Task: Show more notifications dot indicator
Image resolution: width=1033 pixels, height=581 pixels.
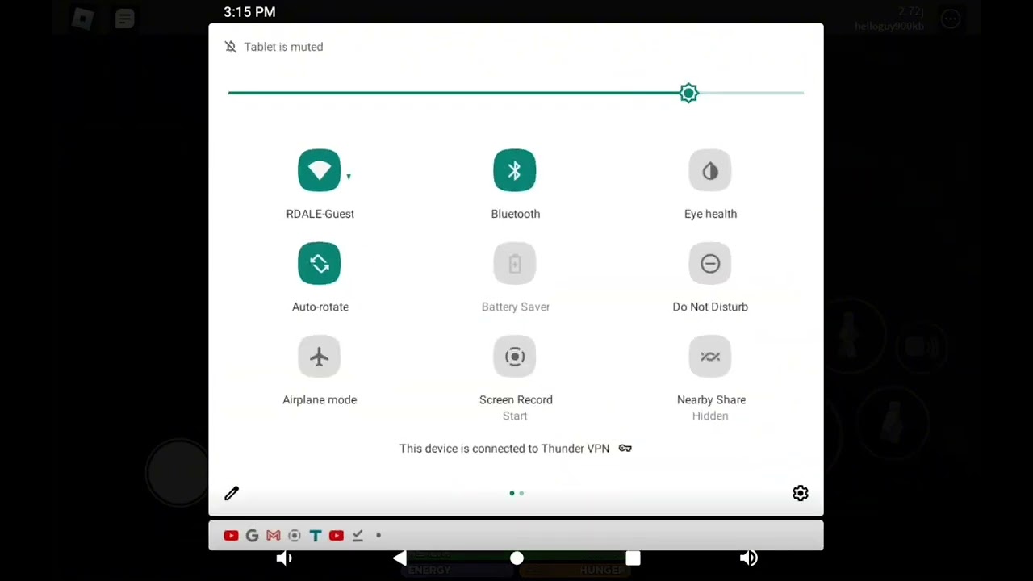Action: [x=378, y=536]
